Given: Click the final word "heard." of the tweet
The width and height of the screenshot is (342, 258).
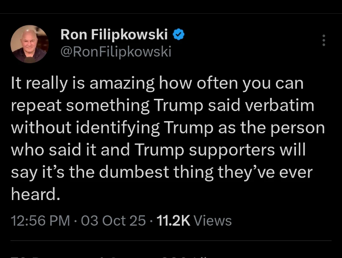Looking at the screenshot, I should [x=36, y=194].
